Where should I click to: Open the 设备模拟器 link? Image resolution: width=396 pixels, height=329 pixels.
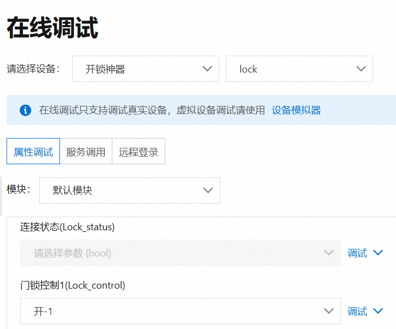[296, 110]
